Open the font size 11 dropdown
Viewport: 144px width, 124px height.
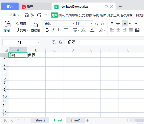coord(91,23)
